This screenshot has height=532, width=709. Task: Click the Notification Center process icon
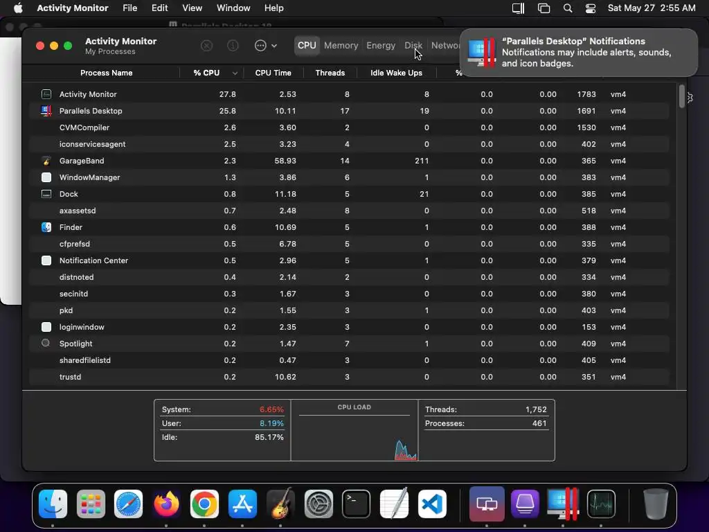(x=46, y=260)
